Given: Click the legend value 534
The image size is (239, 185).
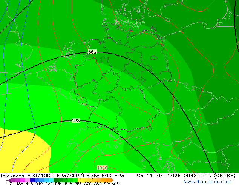Looking at the screenshot, I should 58,183.
